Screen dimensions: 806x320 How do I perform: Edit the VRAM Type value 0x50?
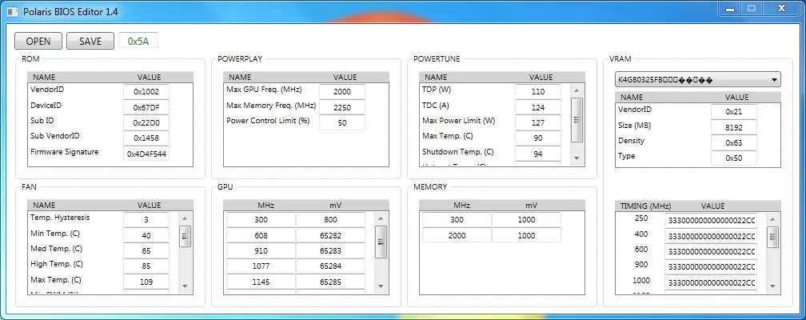(733, 158)
